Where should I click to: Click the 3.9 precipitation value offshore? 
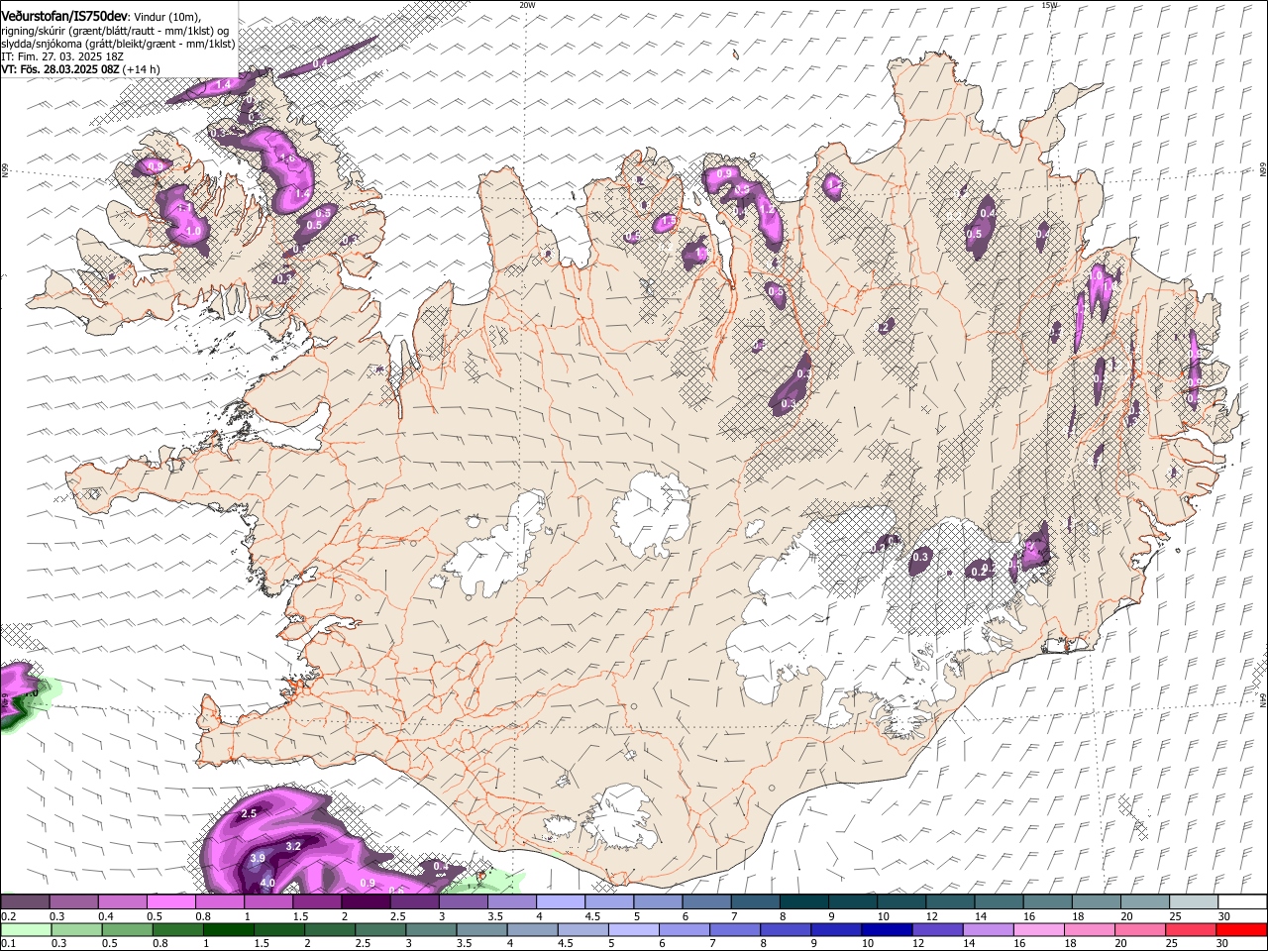pos(258,858)
